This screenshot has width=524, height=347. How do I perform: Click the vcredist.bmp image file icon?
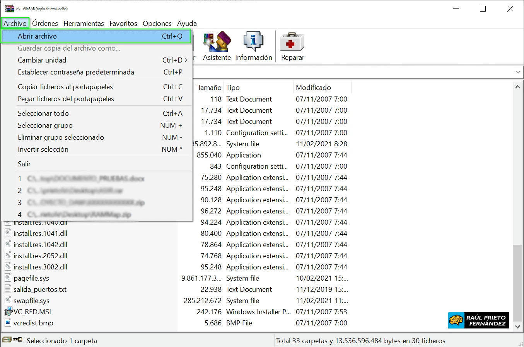(8, 323)
